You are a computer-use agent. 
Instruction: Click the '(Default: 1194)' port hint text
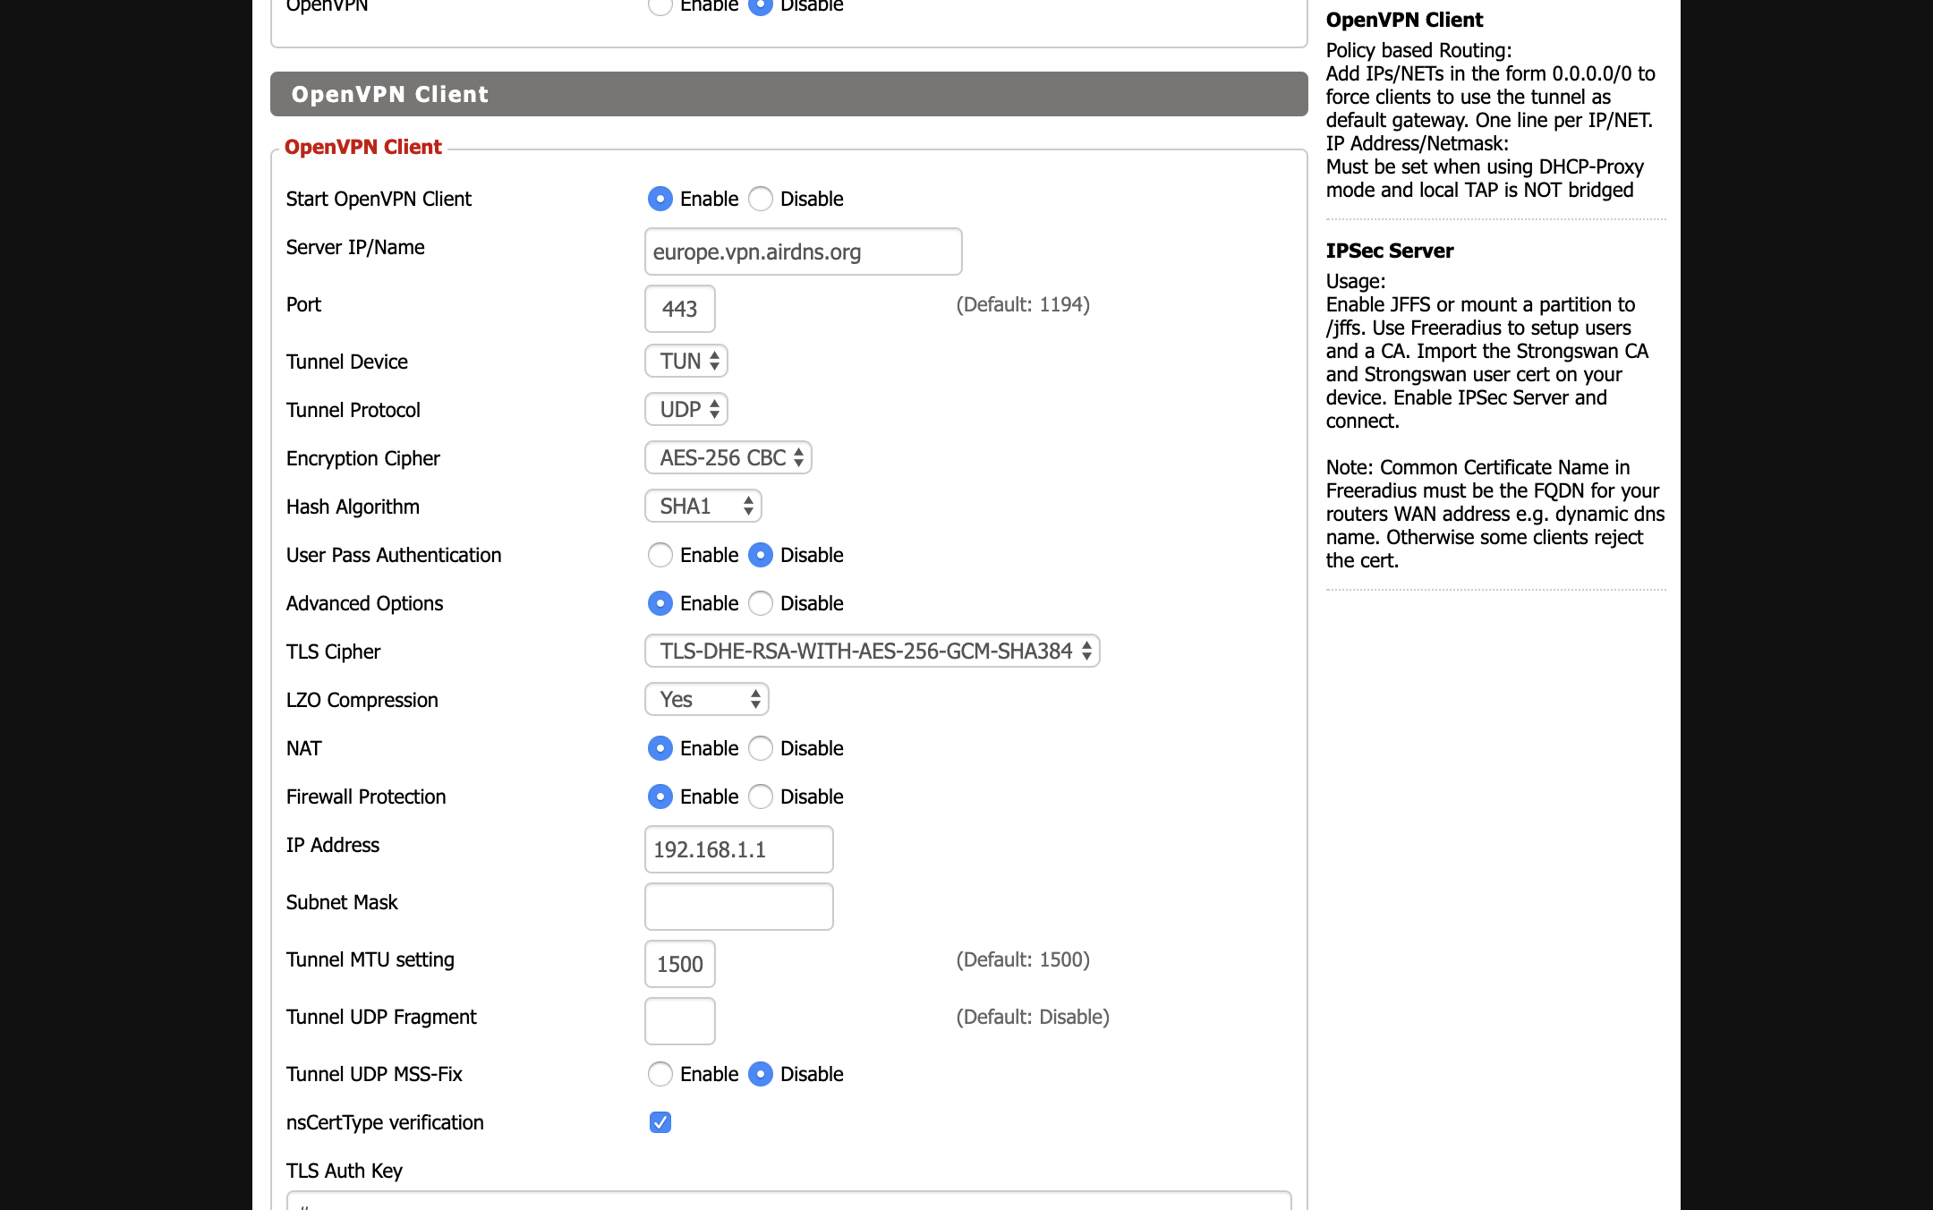(1023, 304)
